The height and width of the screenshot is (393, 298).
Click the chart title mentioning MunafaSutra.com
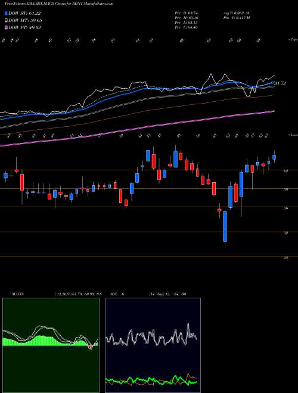click(x=59, y=4)
